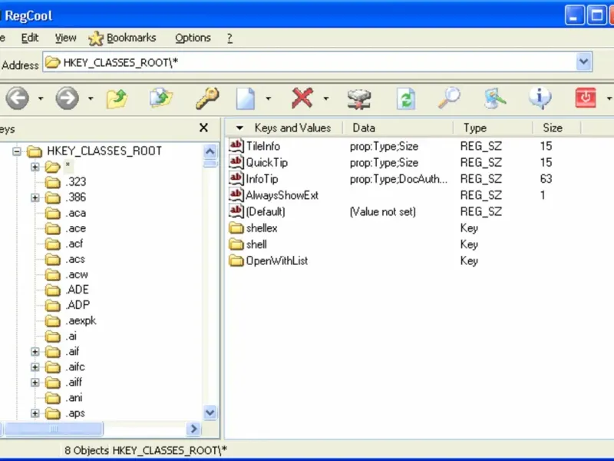Click HKEY_CLASSES_ROOT folder icon in tree

pos(35,151)
